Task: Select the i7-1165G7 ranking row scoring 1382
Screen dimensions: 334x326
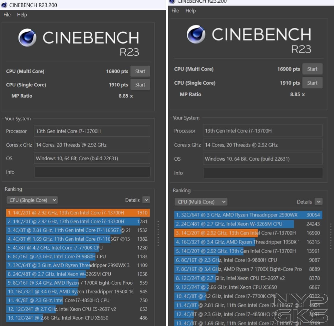Action: point(78,239)
